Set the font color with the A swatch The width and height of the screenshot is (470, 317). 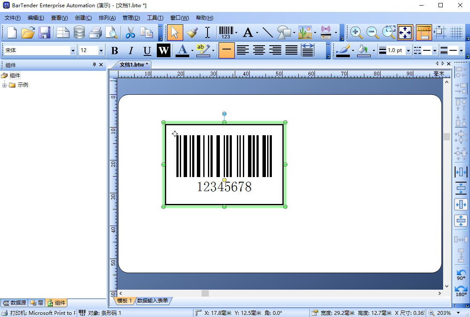pyautogui.click(x=182, y=50)
